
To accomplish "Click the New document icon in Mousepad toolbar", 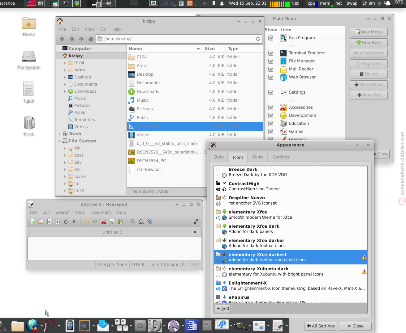I will 33,221.
